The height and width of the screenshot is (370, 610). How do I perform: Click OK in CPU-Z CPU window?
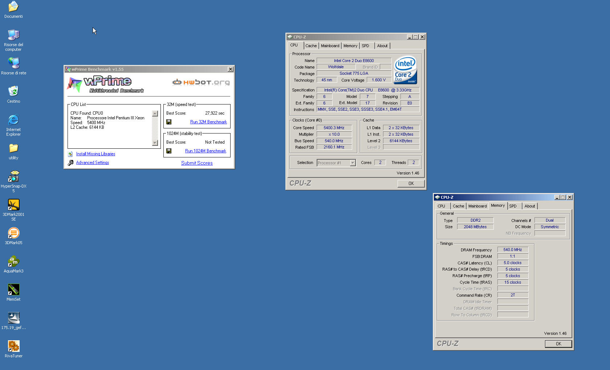411,184
